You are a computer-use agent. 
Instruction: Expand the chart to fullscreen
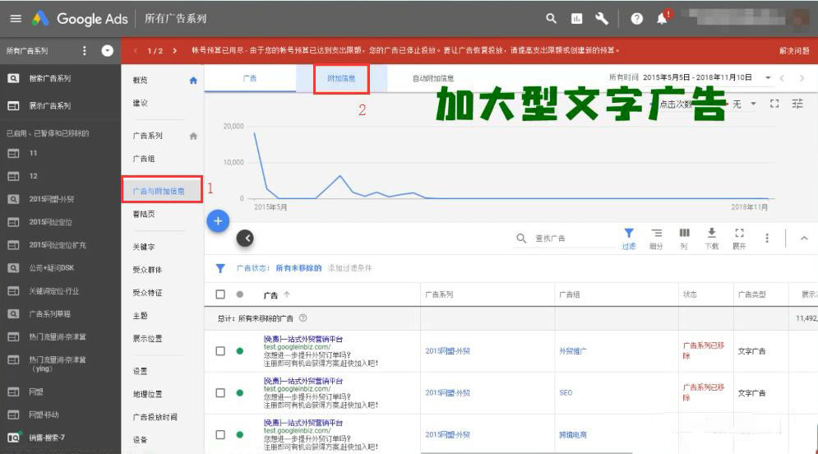[774, 104]
